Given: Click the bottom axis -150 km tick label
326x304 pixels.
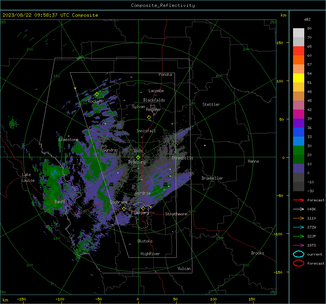Looking at the screenshot, I should [x=21, y=299].
